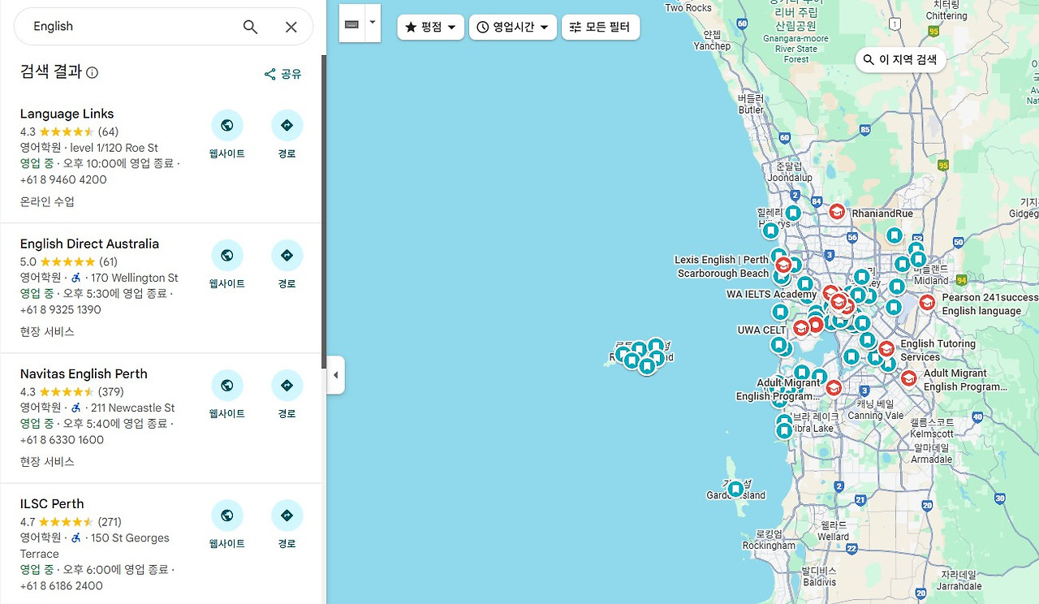This screenshot has width=1039, height=604.
Task: Click phone number +61 8 9460 4200
Action: pos(63,179)
